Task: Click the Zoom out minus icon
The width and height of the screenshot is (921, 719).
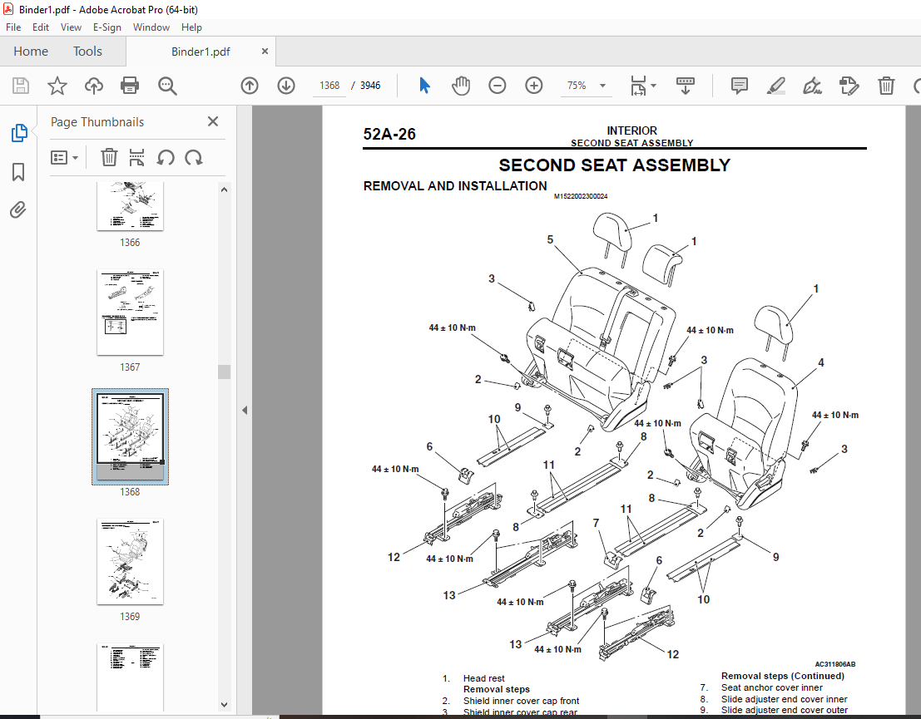Action: [498, 86]
